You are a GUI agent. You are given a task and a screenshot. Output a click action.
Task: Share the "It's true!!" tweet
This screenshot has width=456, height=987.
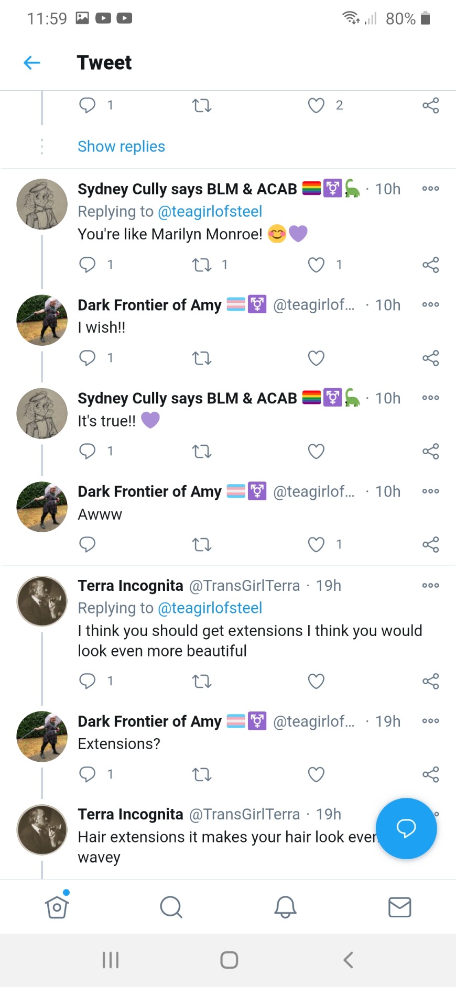pyautogui.click(x=430, y=452)
